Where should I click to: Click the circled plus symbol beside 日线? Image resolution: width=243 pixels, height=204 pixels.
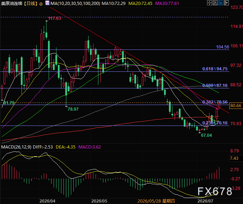click(x=41, y=4)
